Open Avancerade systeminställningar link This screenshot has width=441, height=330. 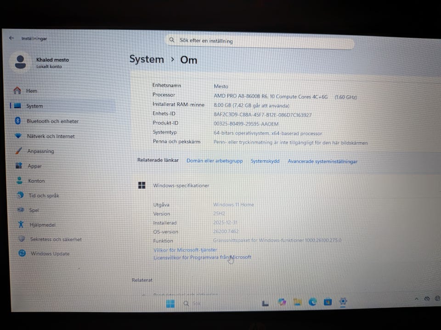(322, 161)
